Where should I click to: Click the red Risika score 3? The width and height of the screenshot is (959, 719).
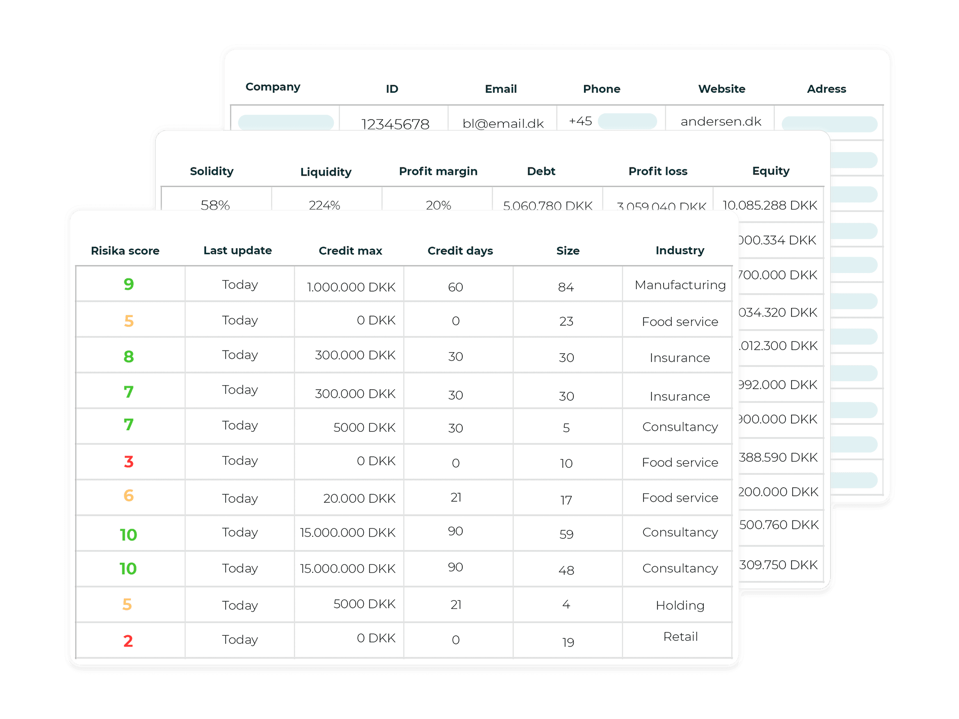[x=129, y=462]
